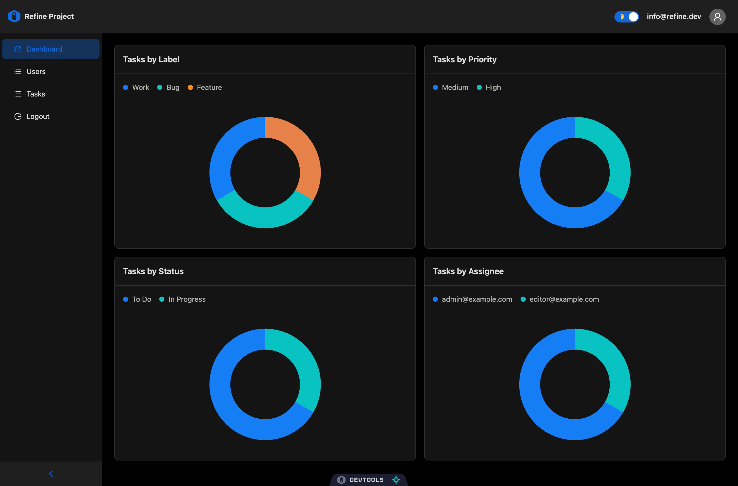Collapse the sidebar with the chevron
The image size is (738, 486).
pos(51,473)
